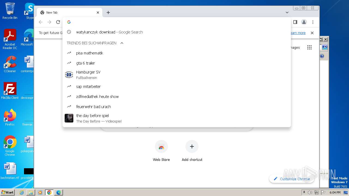Select suggestion pisa mathematik
349x196 pixels.
coord(177,53)
